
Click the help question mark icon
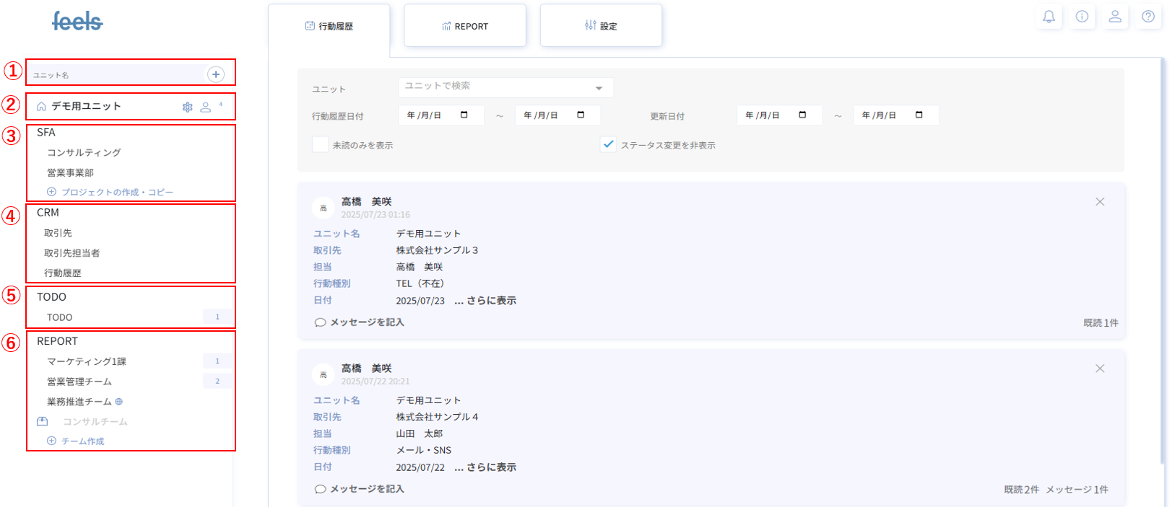[x=1148, y=17]
